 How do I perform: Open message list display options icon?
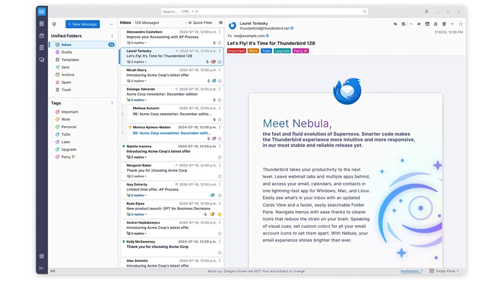point(221,23)
